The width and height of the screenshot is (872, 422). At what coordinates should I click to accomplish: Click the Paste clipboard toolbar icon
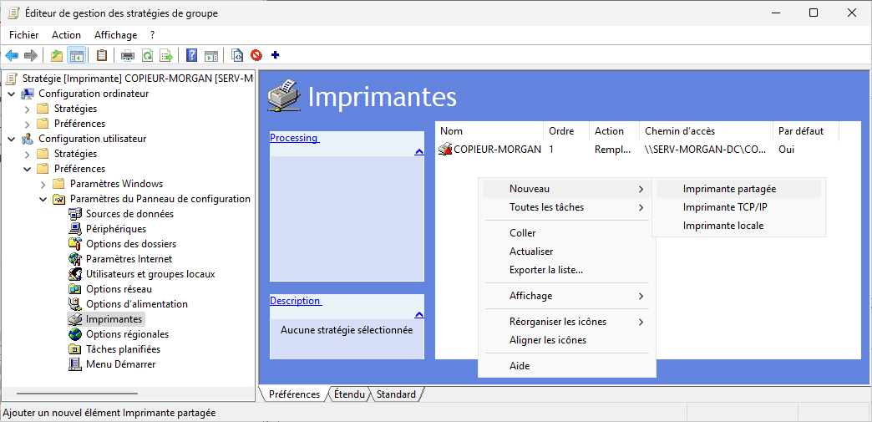point(102,56)
